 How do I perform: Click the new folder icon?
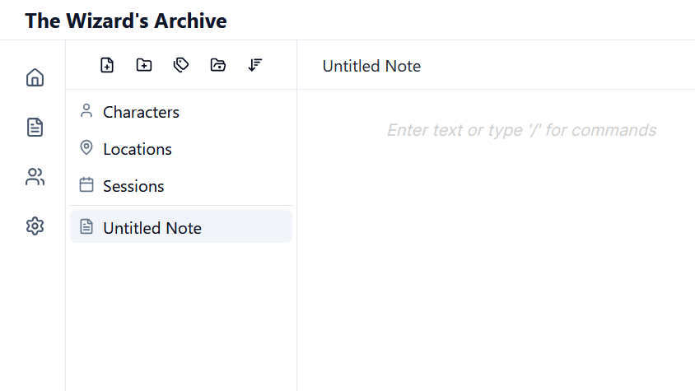click(144, 65)
